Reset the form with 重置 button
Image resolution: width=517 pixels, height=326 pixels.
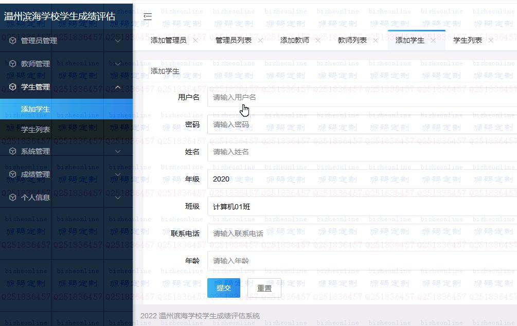click(264, 288)
